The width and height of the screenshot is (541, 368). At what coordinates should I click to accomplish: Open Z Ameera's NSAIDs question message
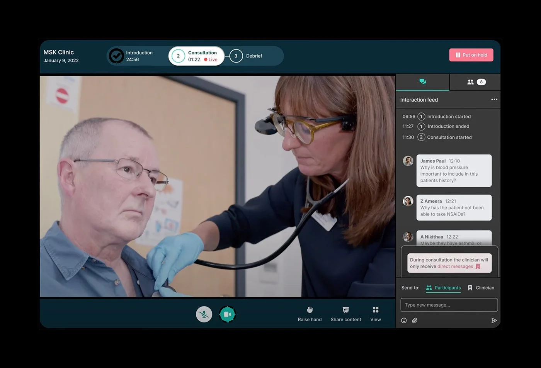pyautogui.click(x=454, y=208)
